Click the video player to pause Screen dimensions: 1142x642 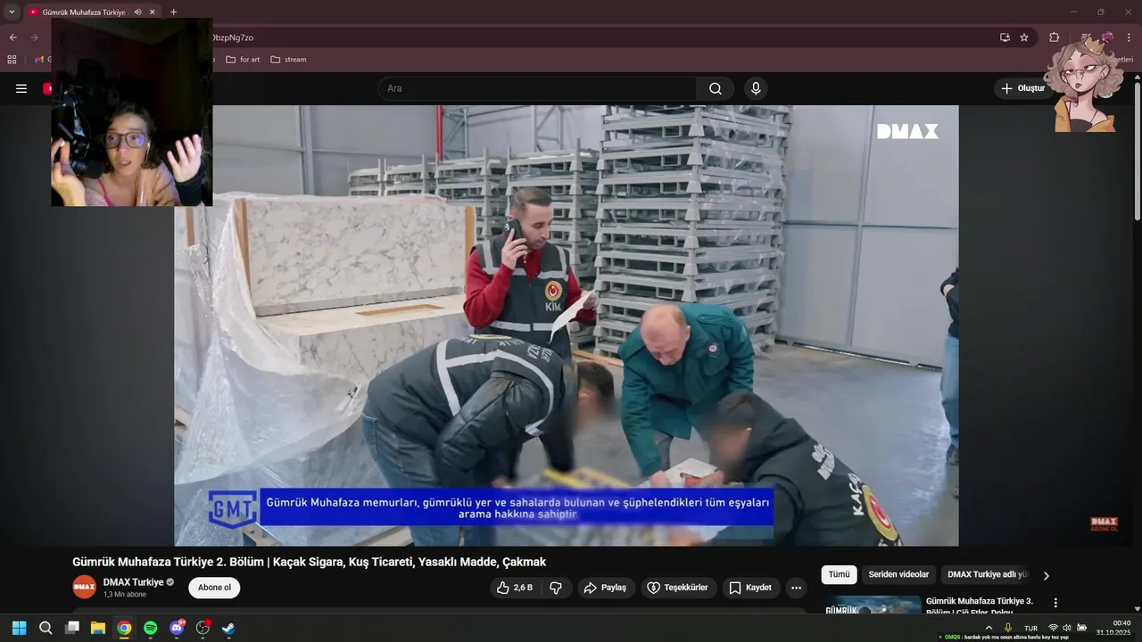567,325
